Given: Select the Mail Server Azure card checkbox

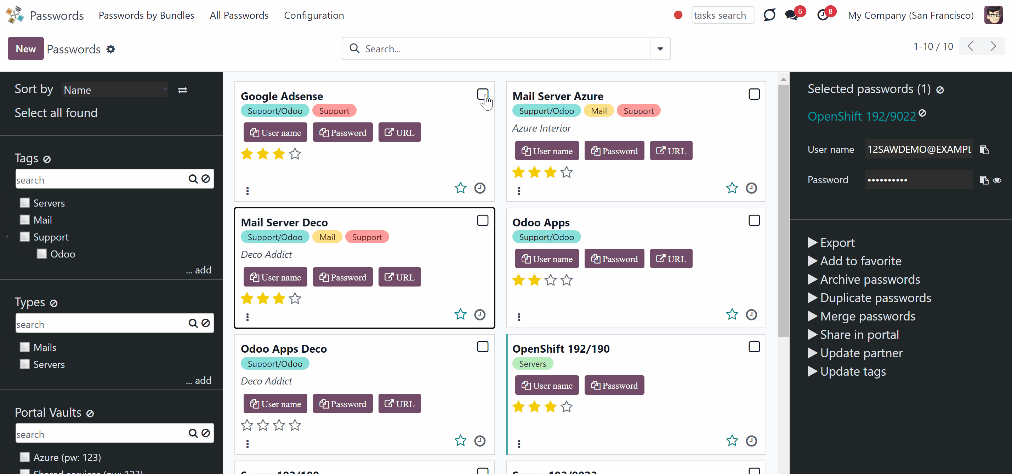Looking at the screenshot, I should click(x=754, y=94).
